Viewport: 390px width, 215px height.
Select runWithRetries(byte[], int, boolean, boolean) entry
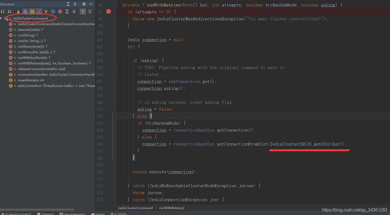tap(54, 63)
